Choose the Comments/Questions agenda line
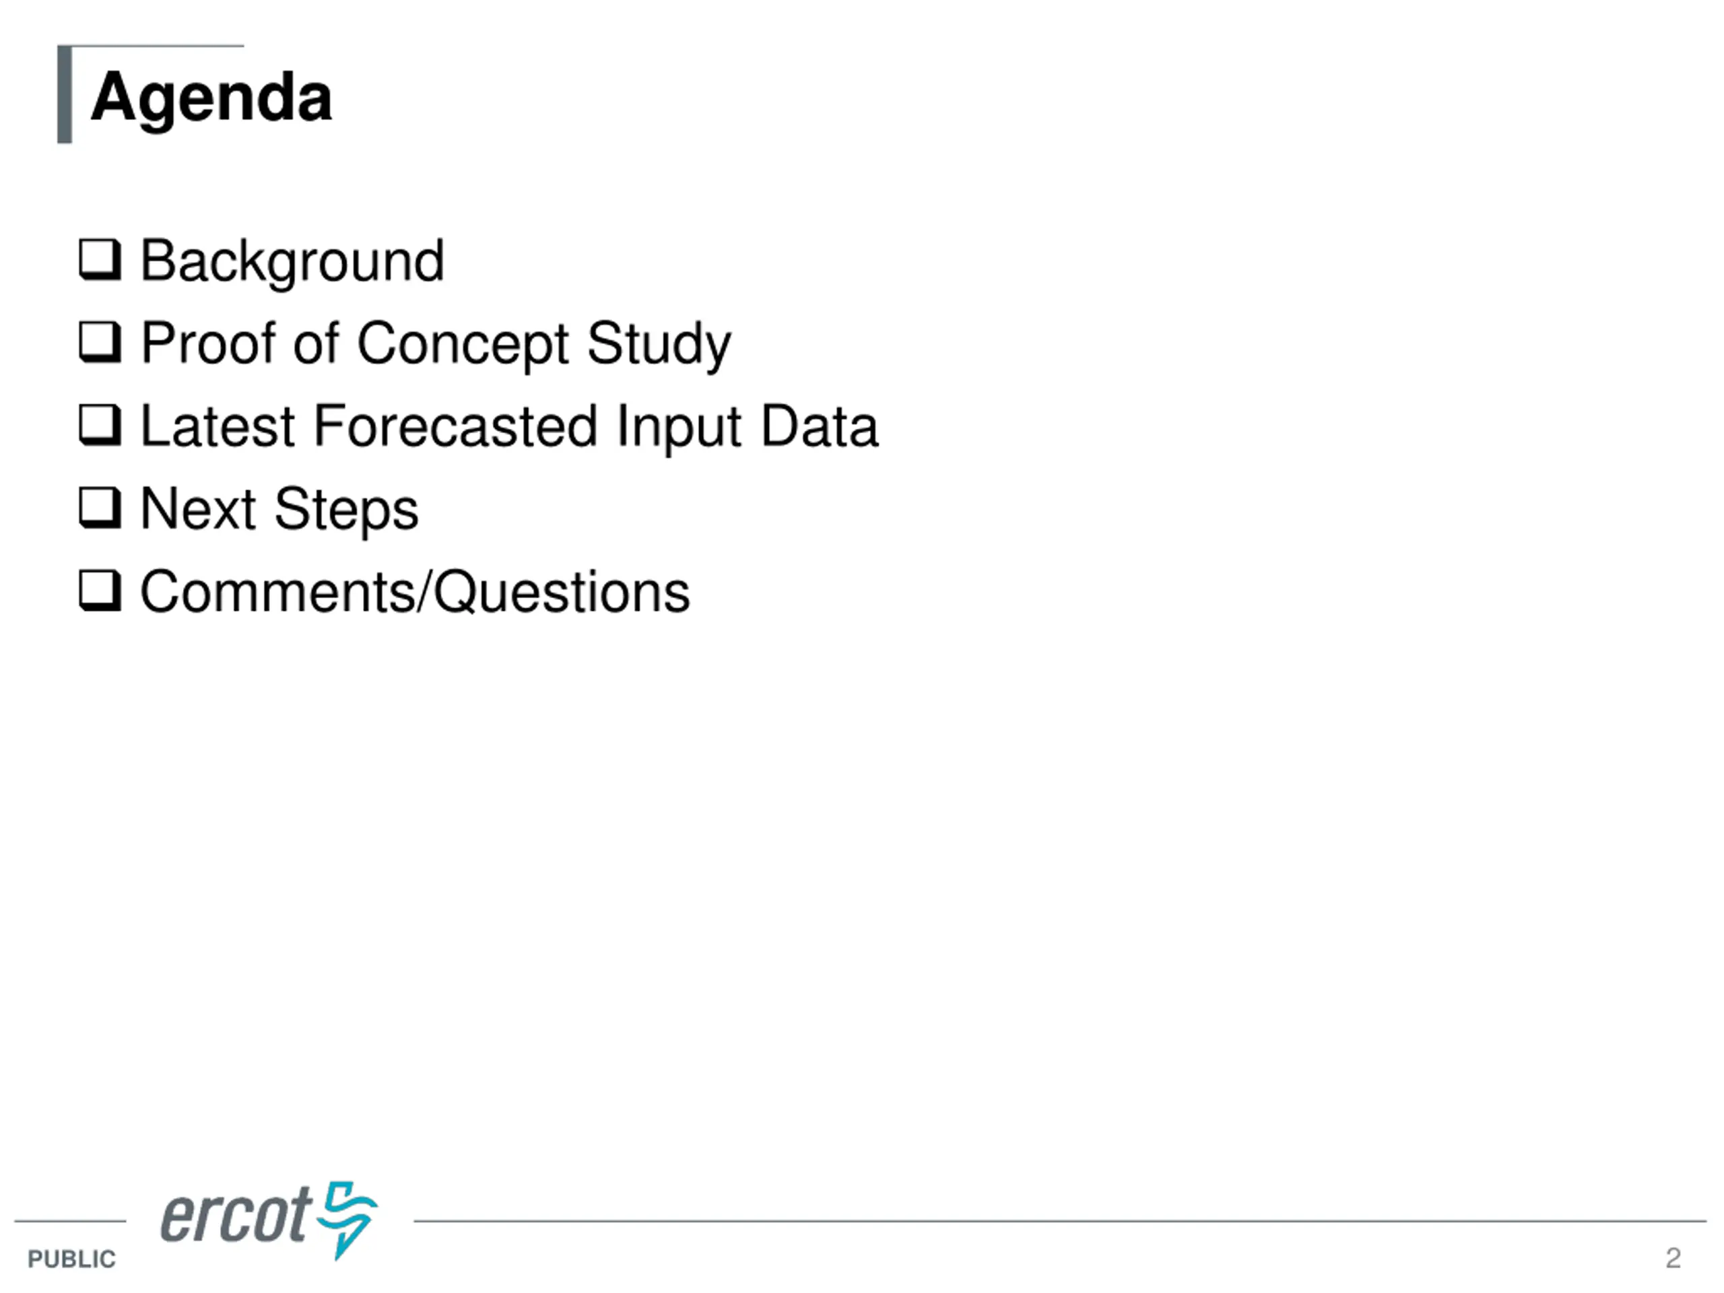 (x=415, y=593)
